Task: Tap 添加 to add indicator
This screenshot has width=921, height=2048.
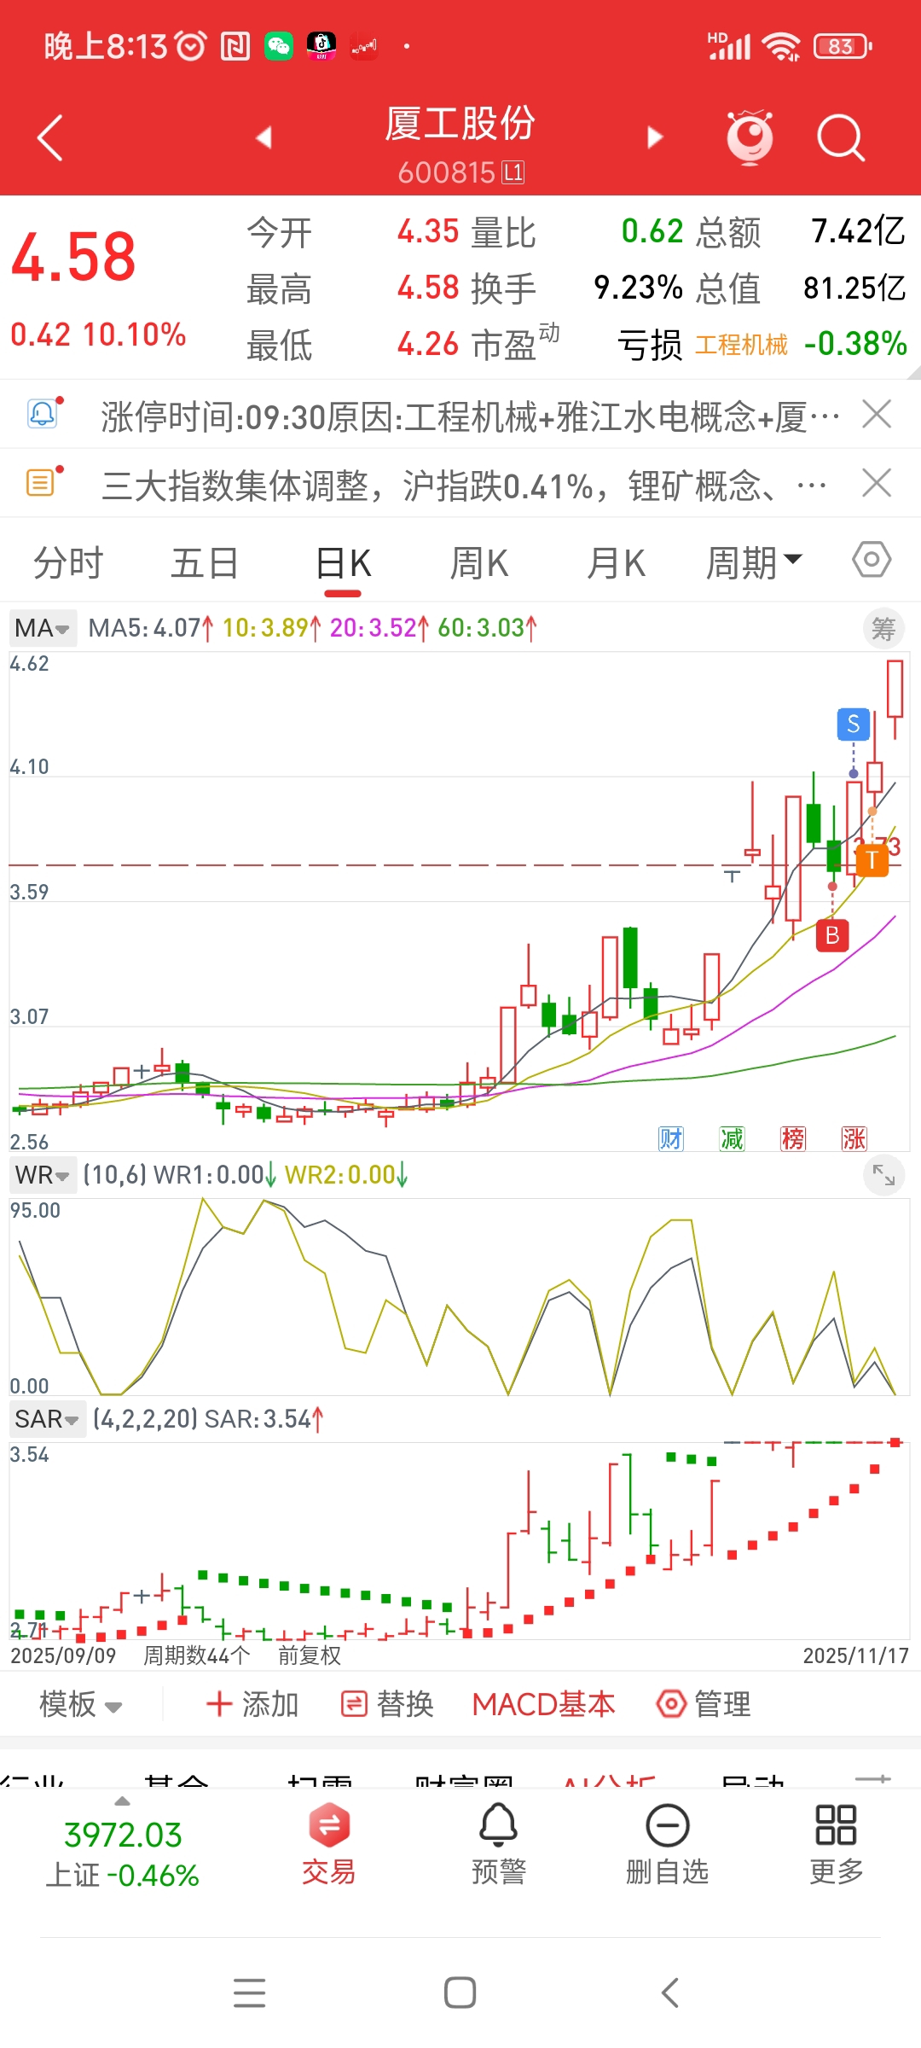Action: (x=252, y=1704)
